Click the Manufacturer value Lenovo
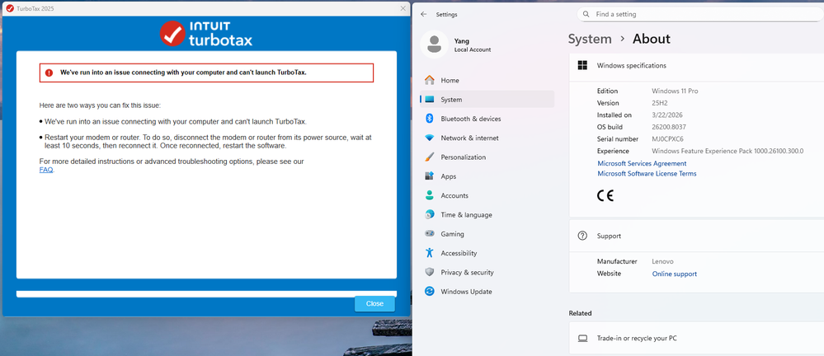This screenshot has width=824, height=356. point(662,261)
